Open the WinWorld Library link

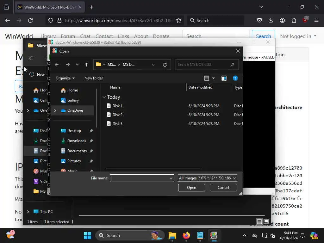48,36
